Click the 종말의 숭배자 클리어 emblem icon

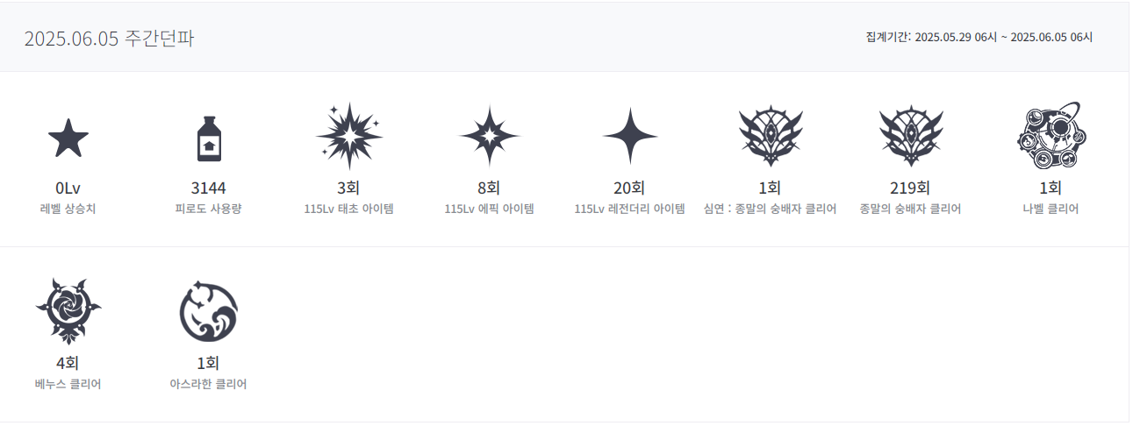click(910, 136)
